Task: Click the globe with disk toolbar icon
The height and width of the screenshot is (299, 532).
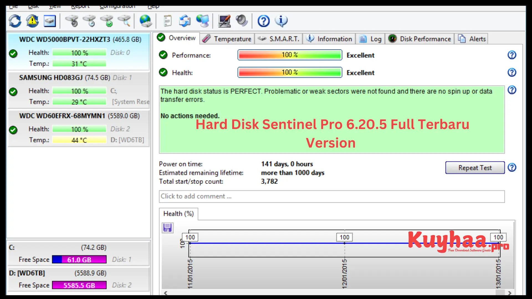Action: (145, 21)
